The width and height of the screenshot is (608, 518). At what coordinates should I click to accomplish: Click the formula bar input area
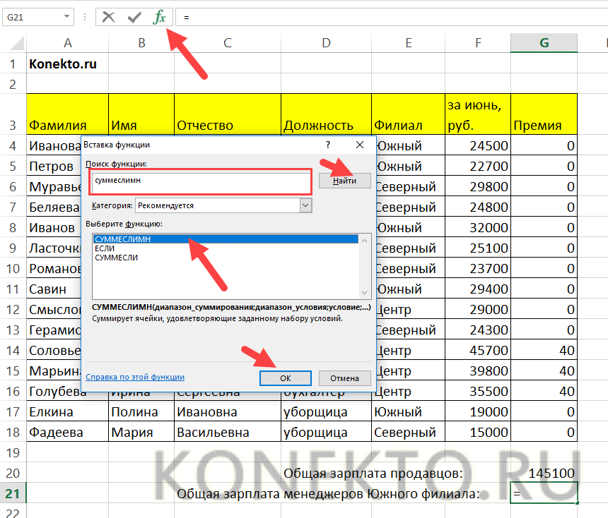pyautogui.click(x=389, y=17)
